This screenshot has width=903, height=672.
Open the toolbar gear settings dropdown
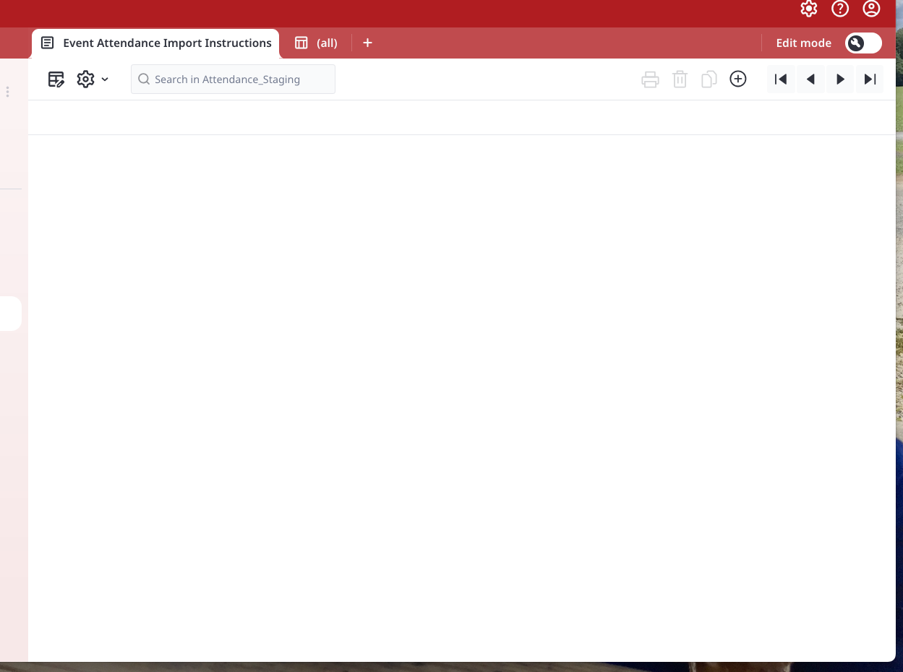93,79
